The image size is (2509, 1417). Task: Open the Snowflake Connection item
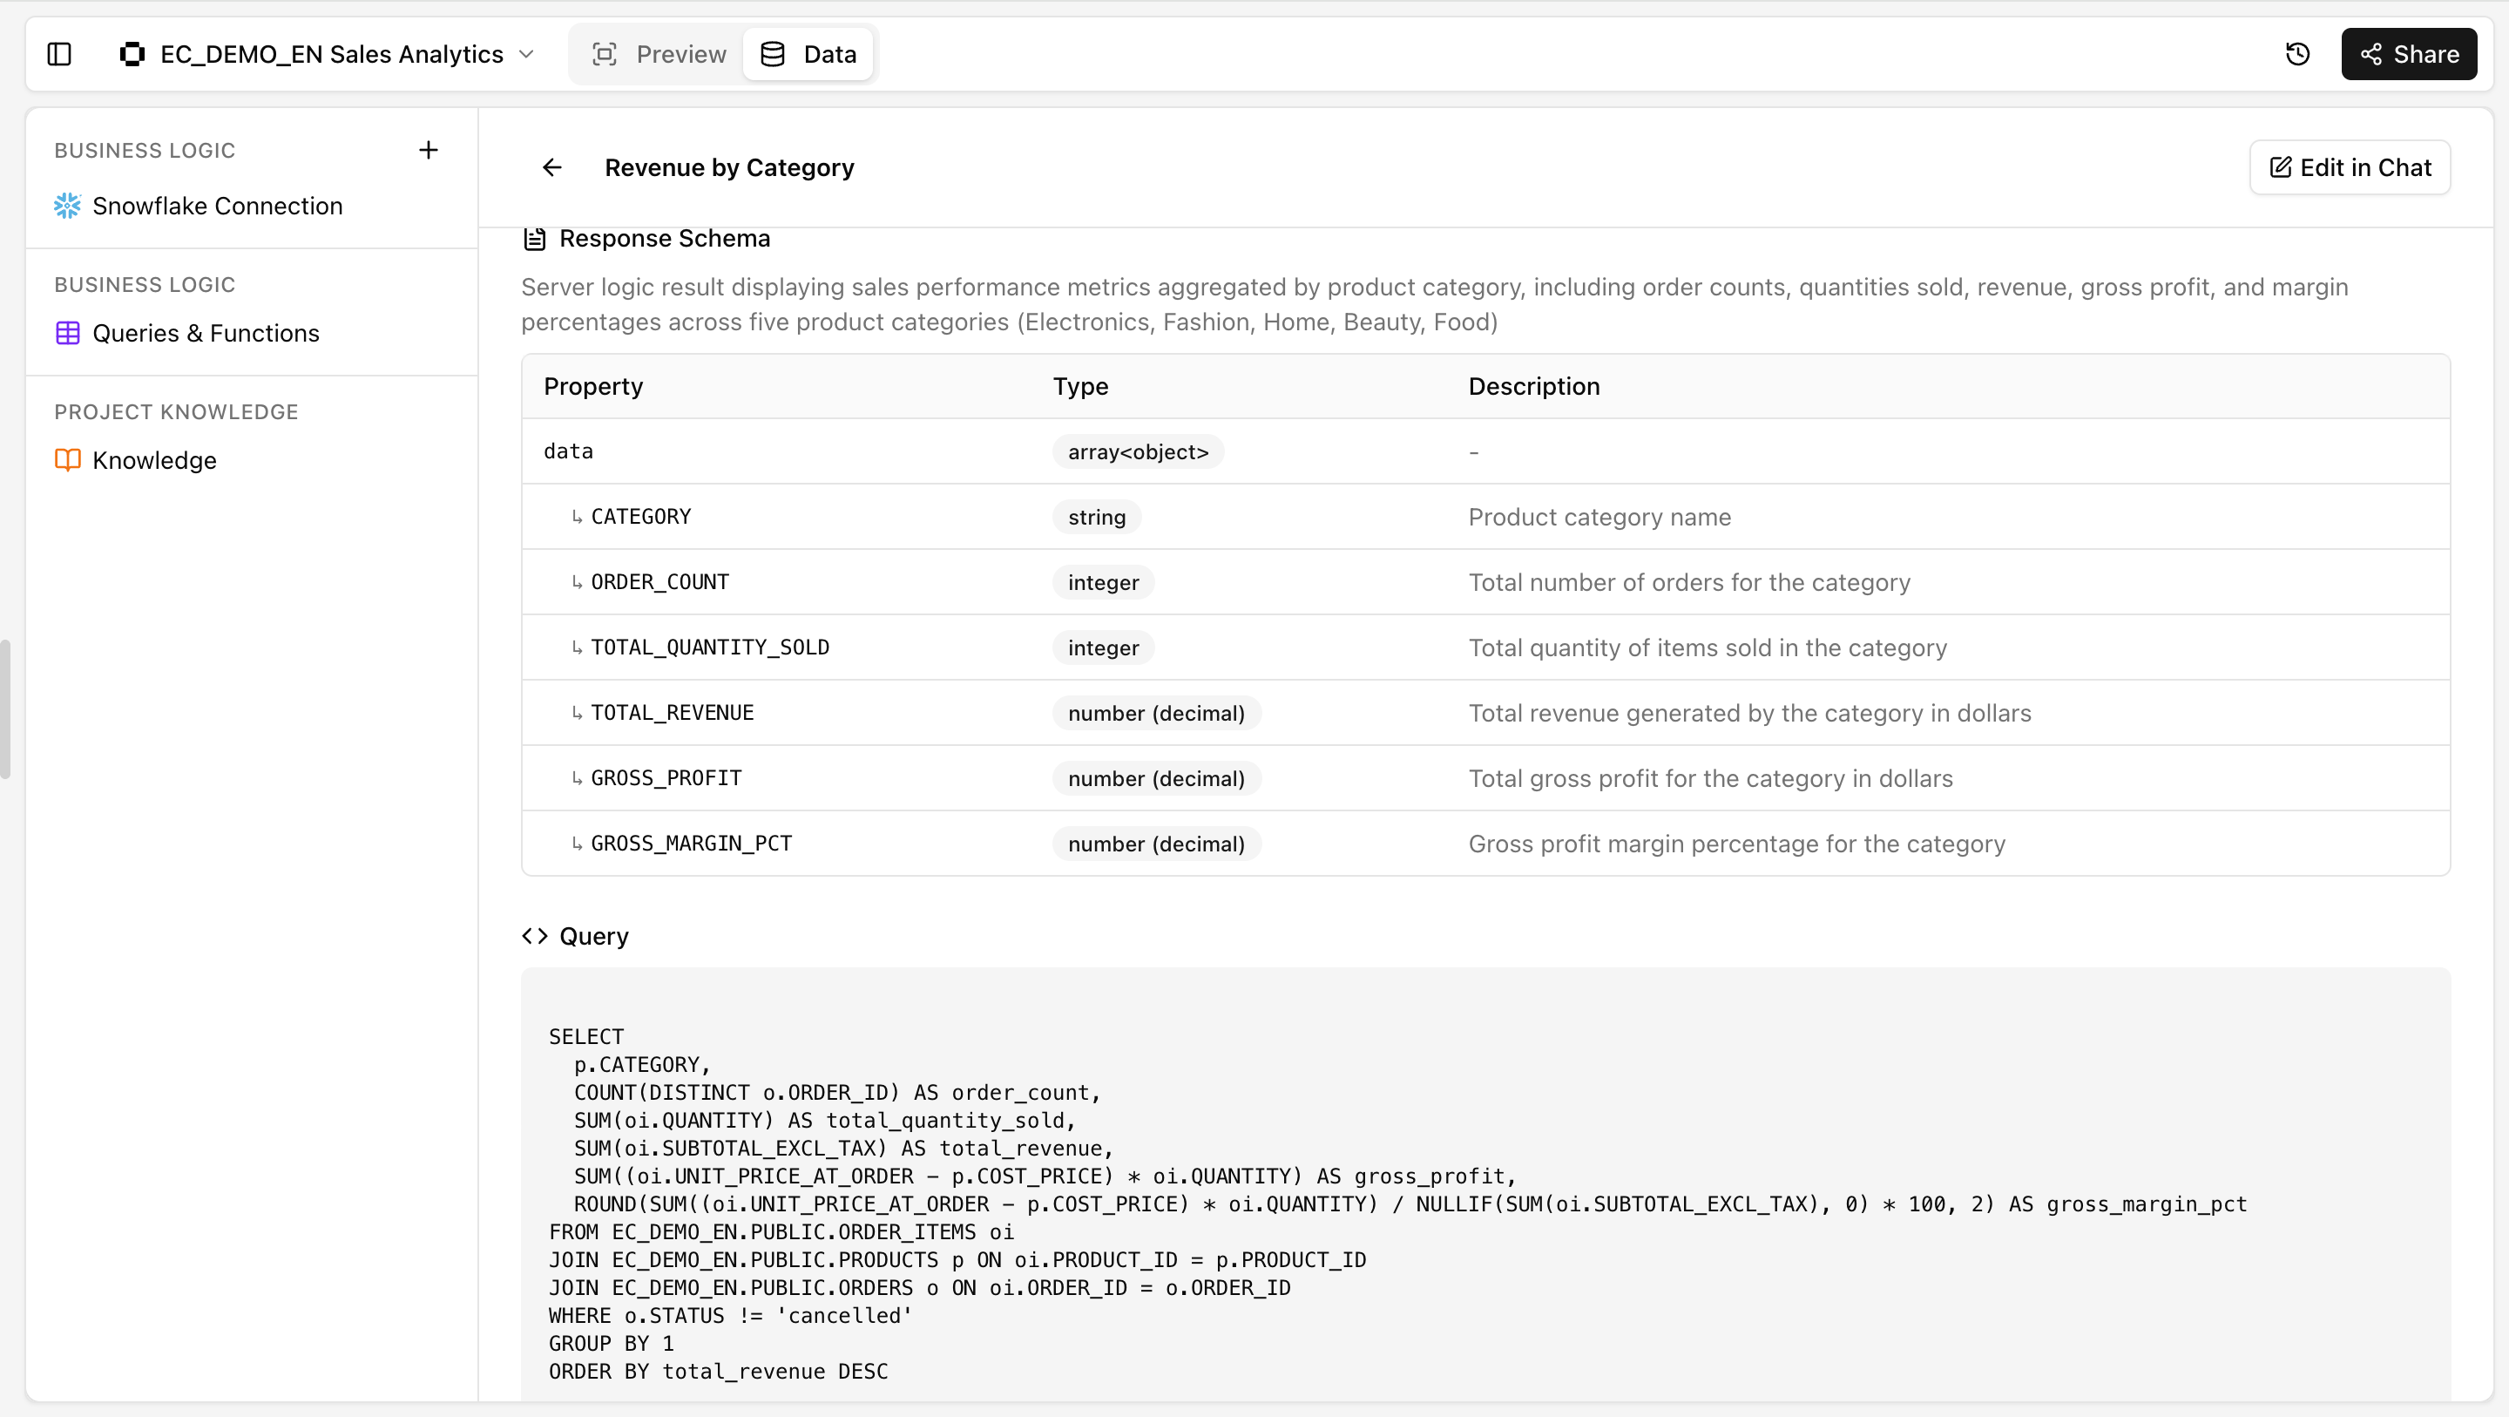tap(217, 206)
